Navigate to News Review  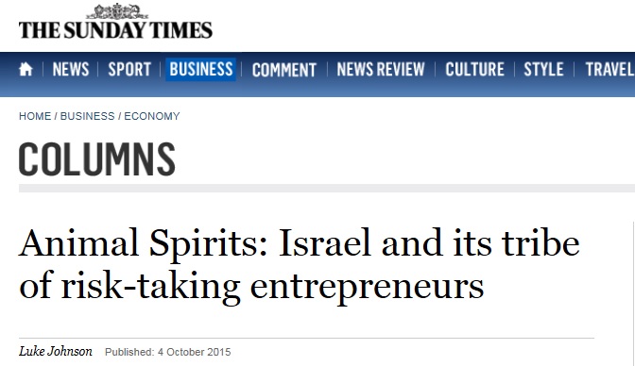380,69
